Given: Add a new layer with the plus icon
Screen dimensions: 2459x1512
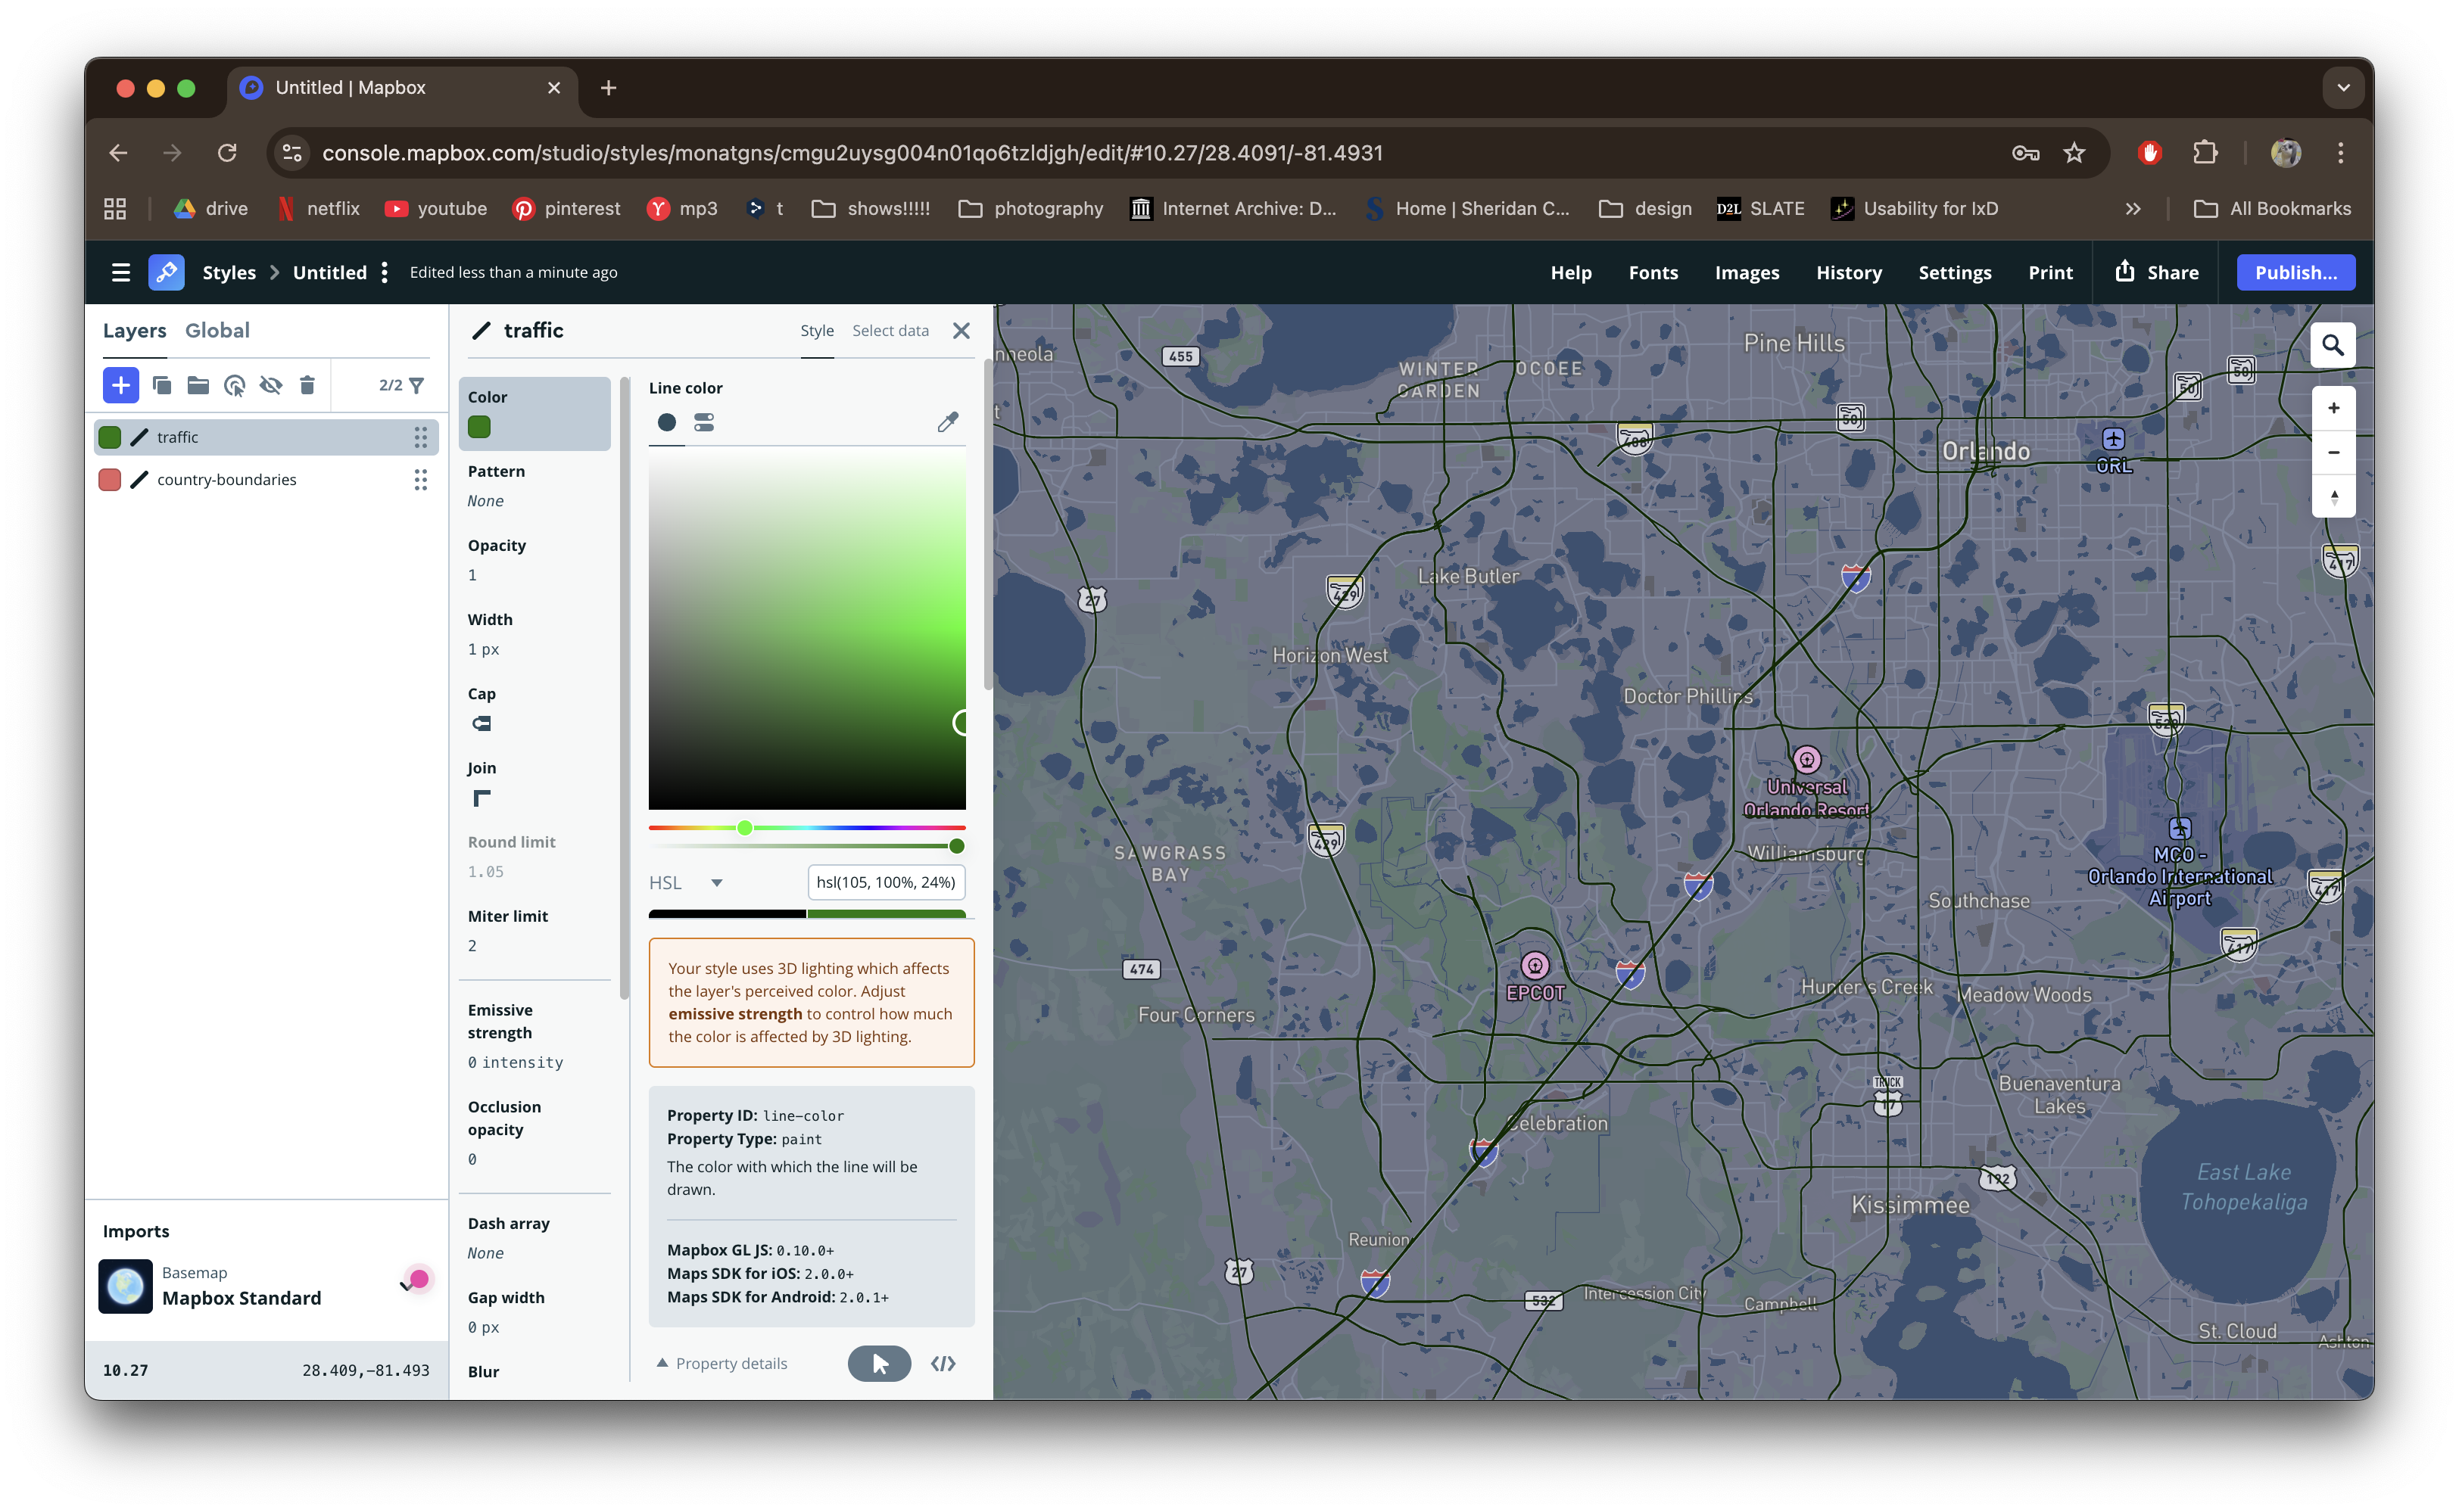Looking at the screenshot, I should tap(121, 385).
